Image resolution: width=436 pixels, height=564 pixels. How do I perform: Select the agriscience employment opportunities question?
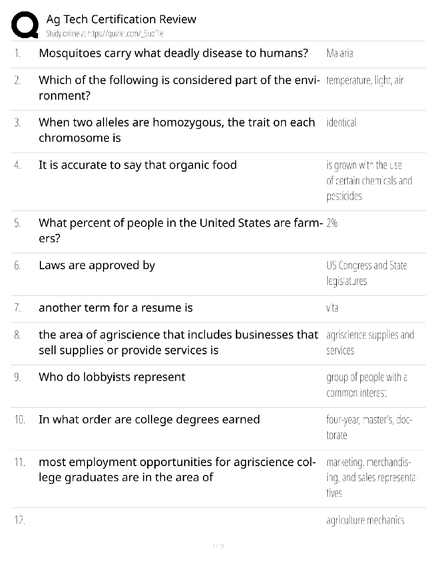pyautogui.click(x=177, y=470)
